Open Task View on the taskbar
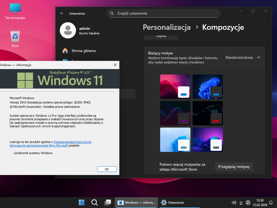Viewport: 277px width, 208px height. (x=108, y=202)
